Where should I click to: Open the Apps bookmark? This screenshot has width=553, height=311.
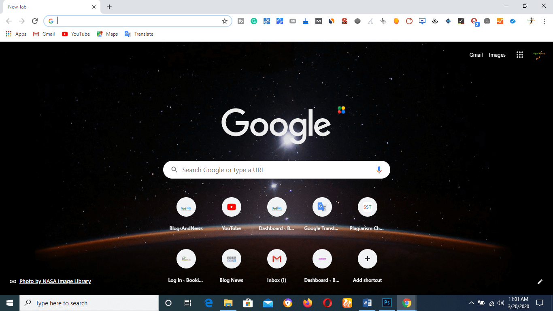[x=16, y=34]
